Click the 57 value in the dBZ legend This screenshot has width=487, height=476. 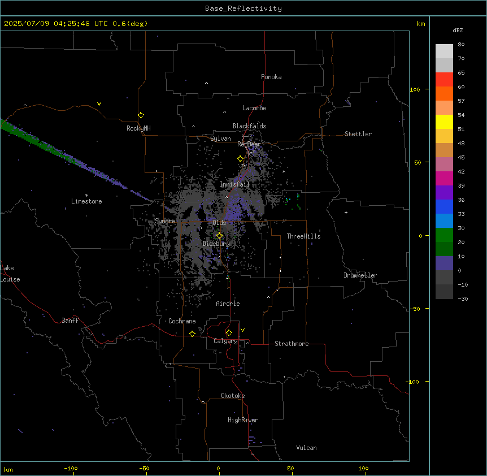461,101
